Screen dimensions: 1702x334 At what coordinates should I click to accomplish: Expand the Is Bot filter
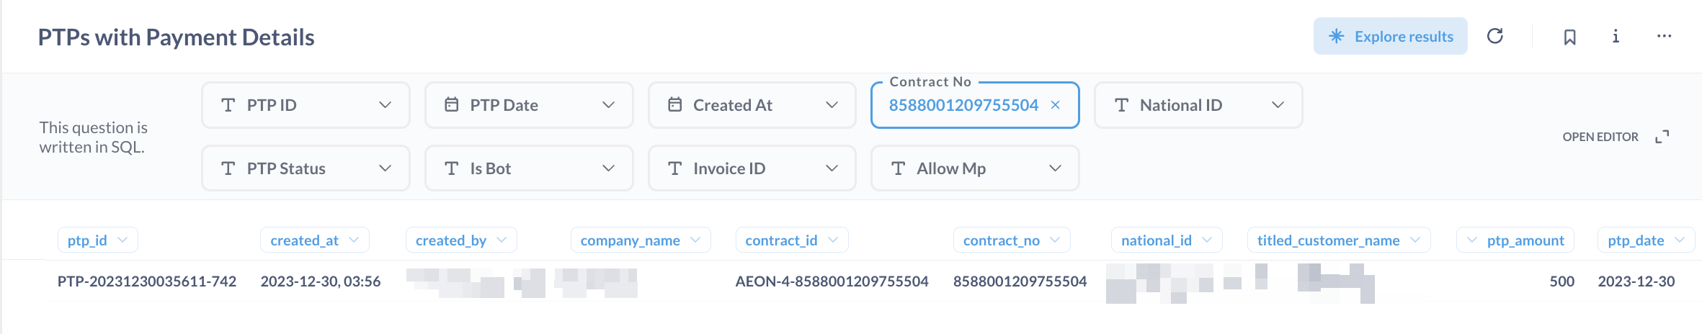pos(529,168)
